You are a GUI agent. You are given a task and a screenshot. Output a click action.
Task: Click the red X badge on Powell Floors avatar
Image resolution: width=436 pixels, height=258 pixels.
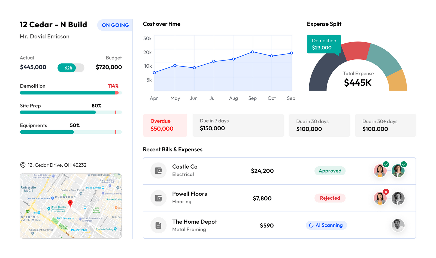tap(386, 192)
